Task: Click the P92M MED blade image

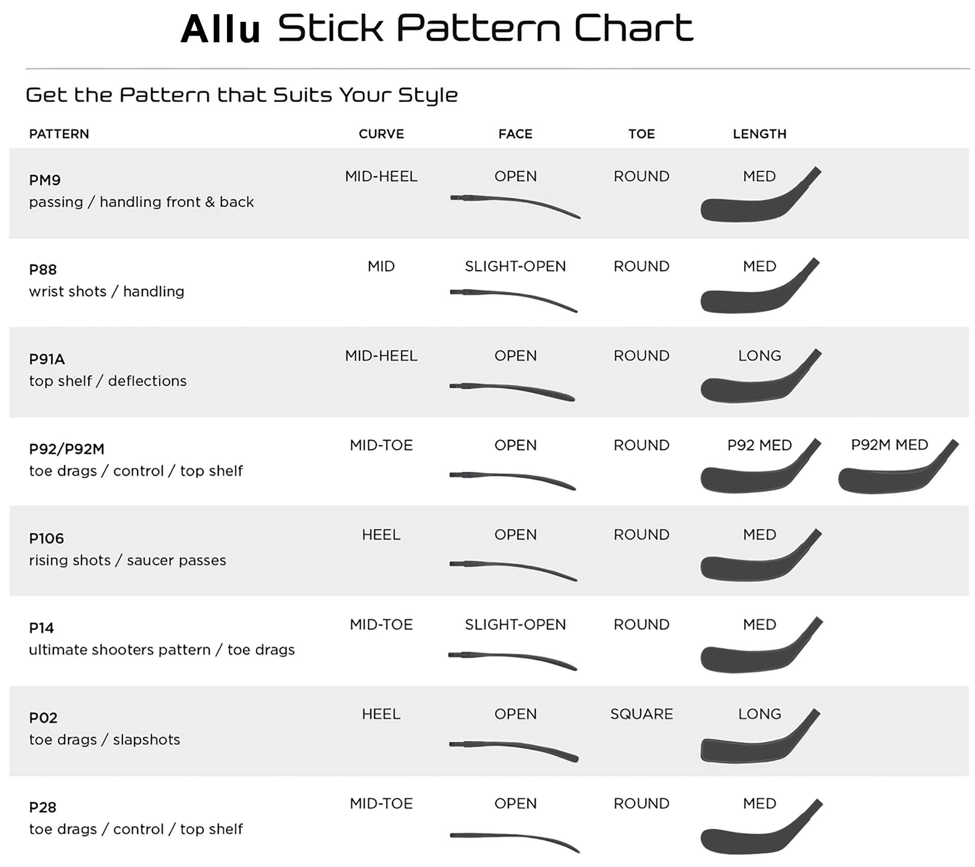Action: coord(898,467)
